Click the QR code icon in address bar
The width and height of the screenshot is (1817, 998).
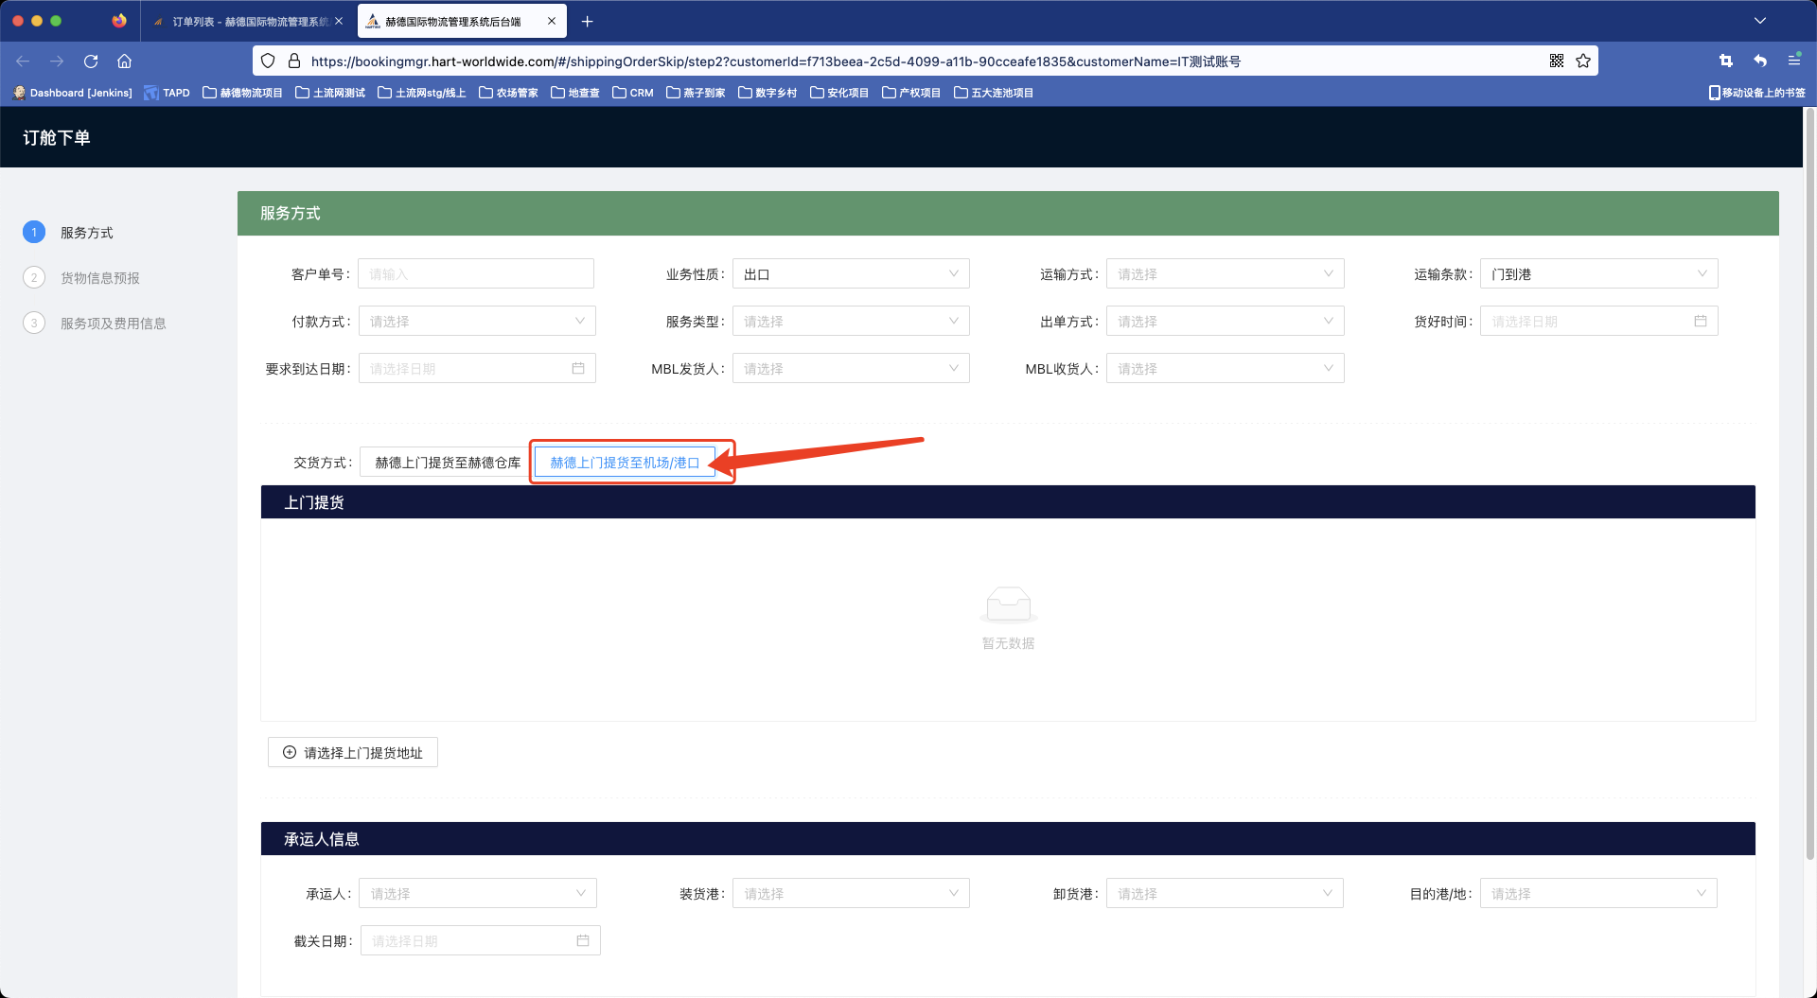coord(1557,61)
